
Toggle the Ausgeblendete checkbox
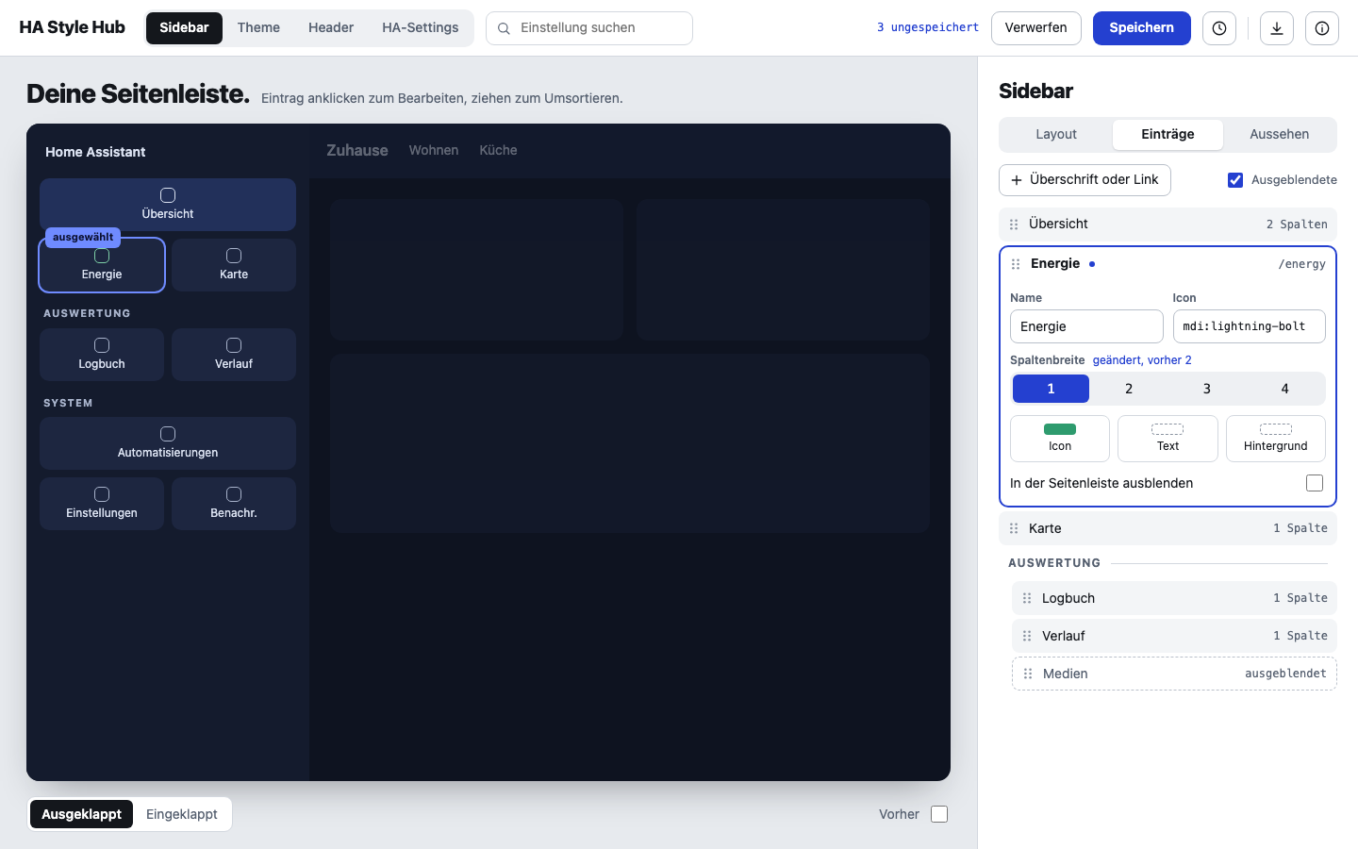coord(1235,180)
